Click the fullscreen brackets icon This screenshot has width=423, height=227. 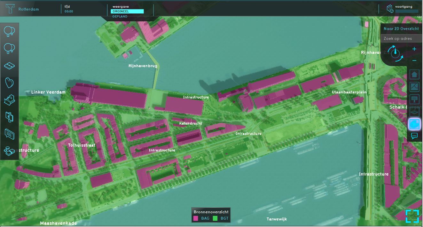point(412,216)
